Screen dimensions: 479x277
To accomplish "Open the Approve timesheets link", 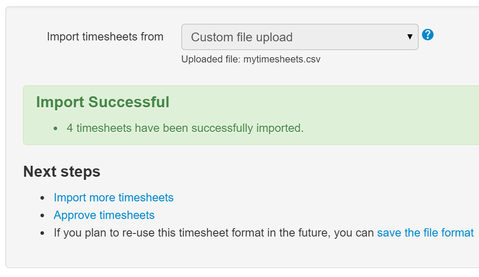I will 104,215.
